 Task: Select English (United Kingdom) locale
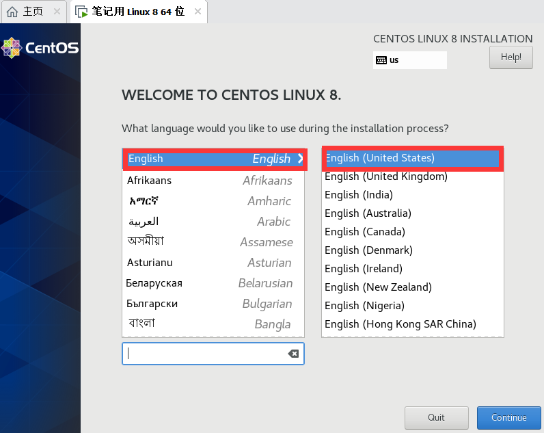[413, 176]
